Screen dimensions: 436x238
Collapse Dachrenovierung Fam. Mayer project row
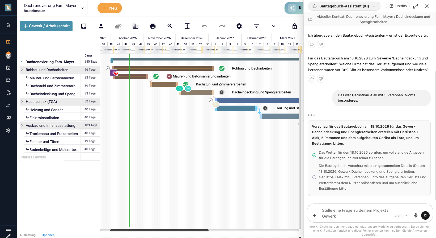tap(22, 62)
